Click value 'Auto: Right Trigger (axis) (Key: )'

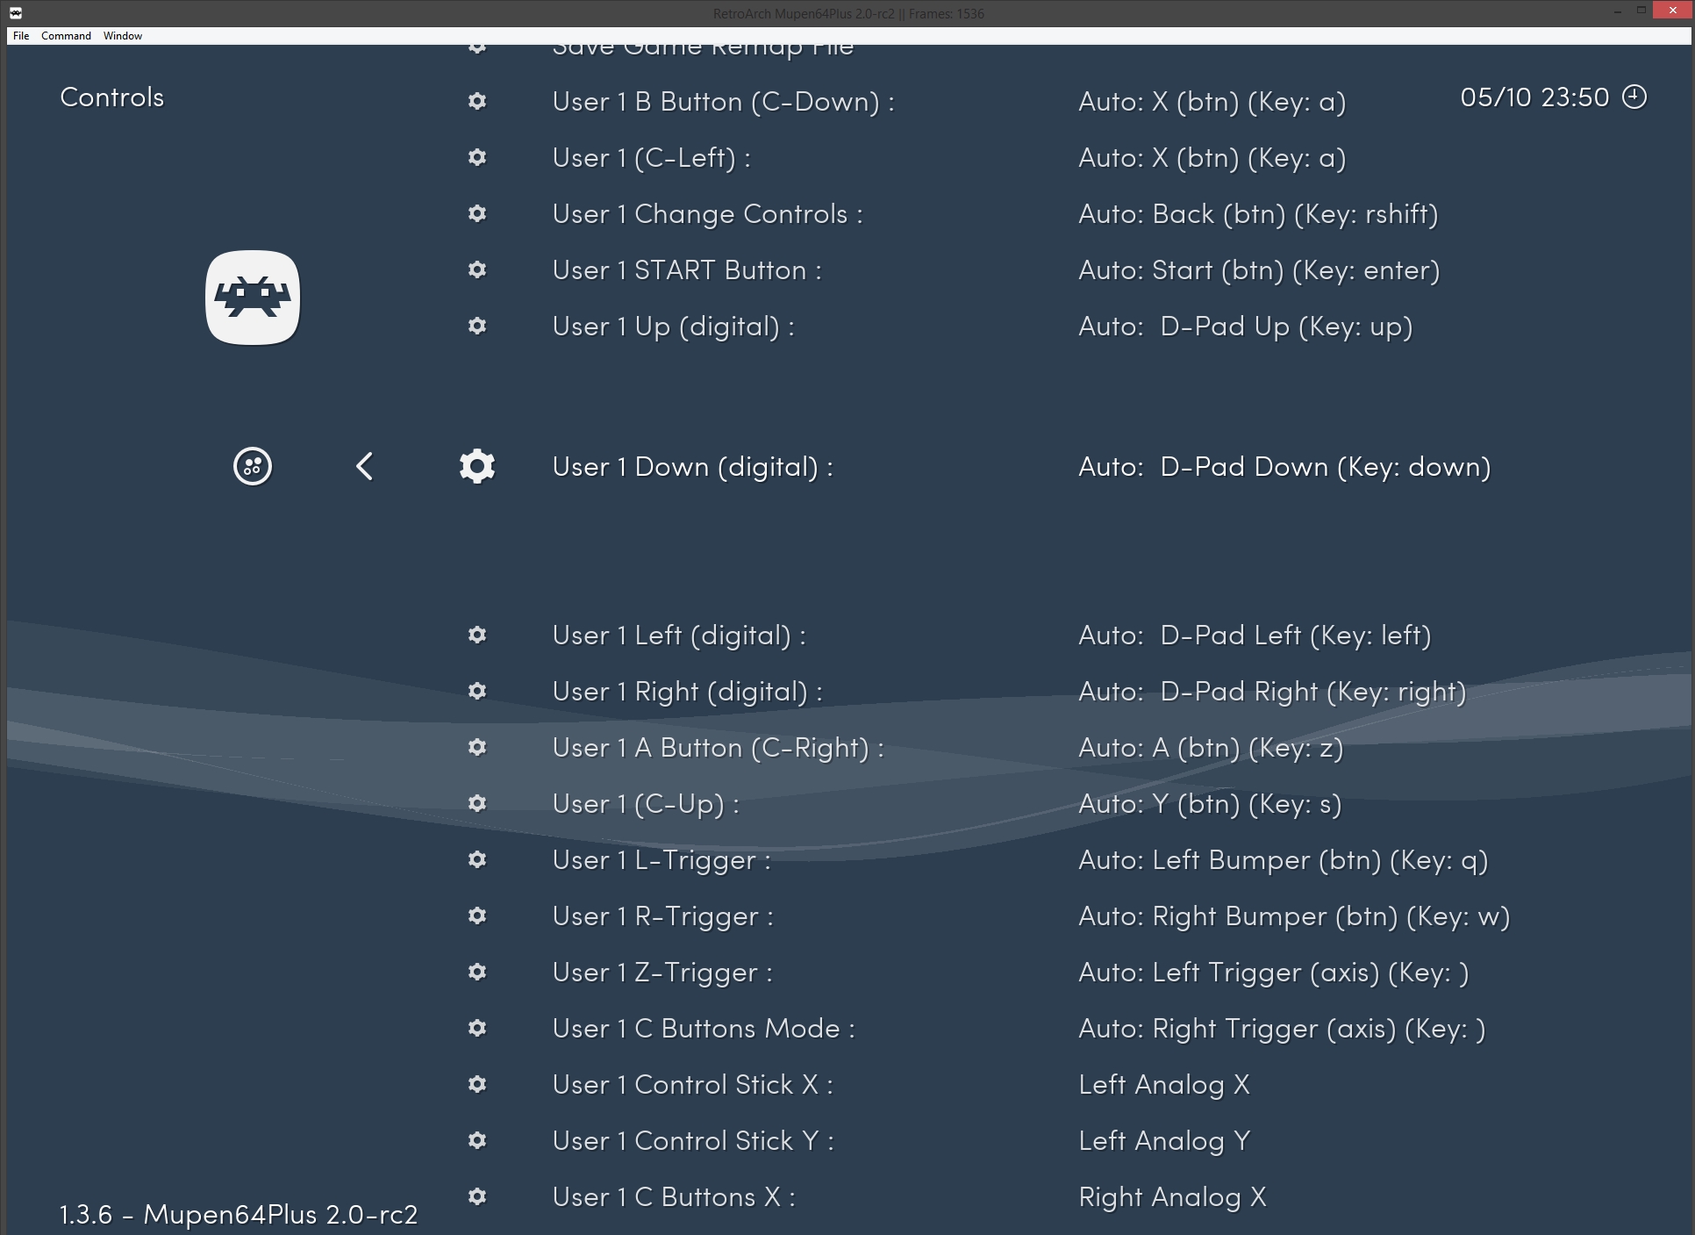[1282, 1030]
